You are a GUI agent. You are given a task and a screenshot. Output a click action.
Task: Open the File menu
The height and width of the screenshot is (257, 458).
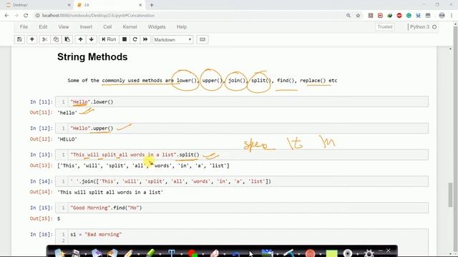(24, 27)
